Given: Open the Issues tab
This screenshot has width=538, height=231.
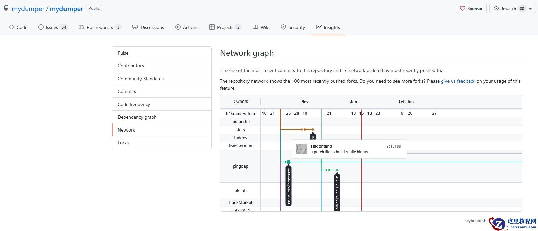Looking at the screenshot, I should point(53,27).
